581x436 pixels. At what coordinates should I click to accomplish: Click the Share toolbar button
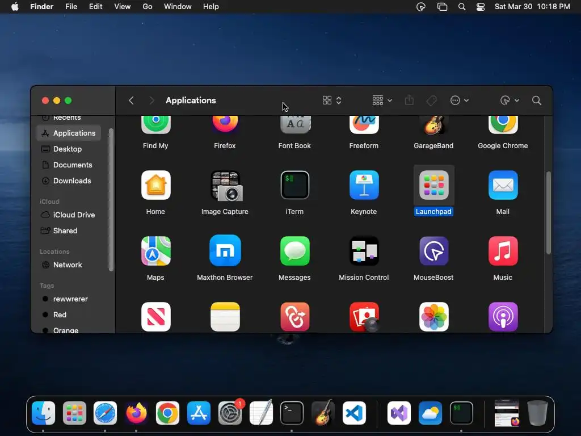coord(409,100)
